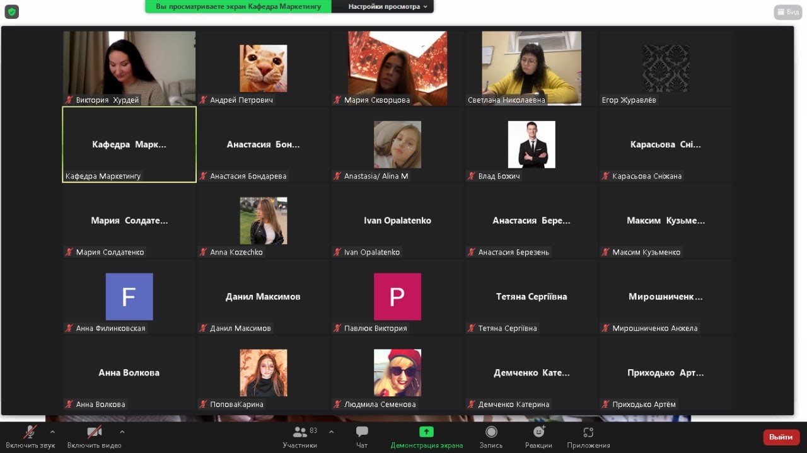Select the Anastasia/ Alina M profile photo

pyautogui.click(x=397, y=144)
